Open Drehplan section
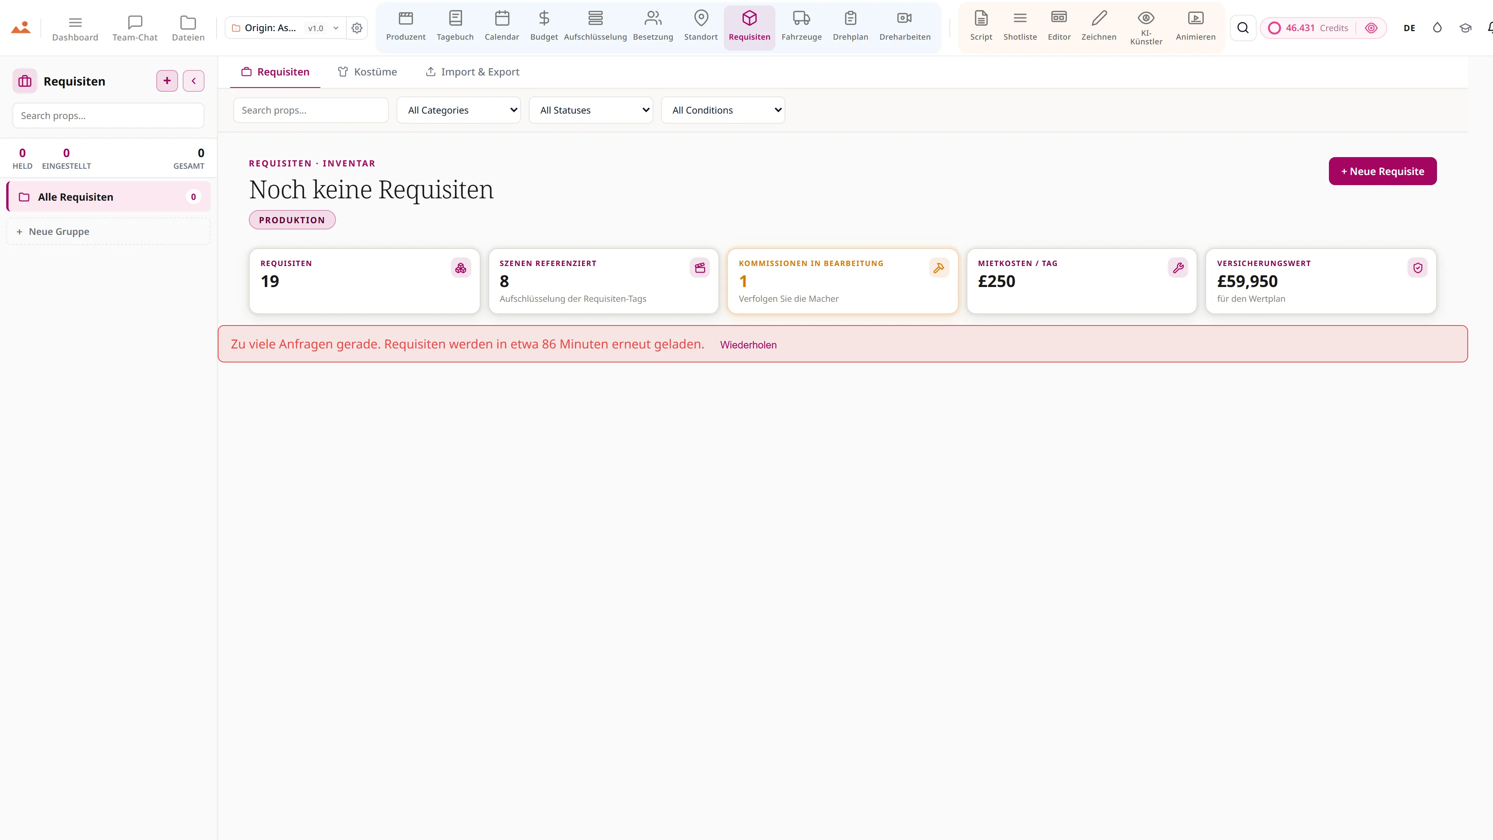Viewport: 1493px width, 840px height. (x=850, y=27)
